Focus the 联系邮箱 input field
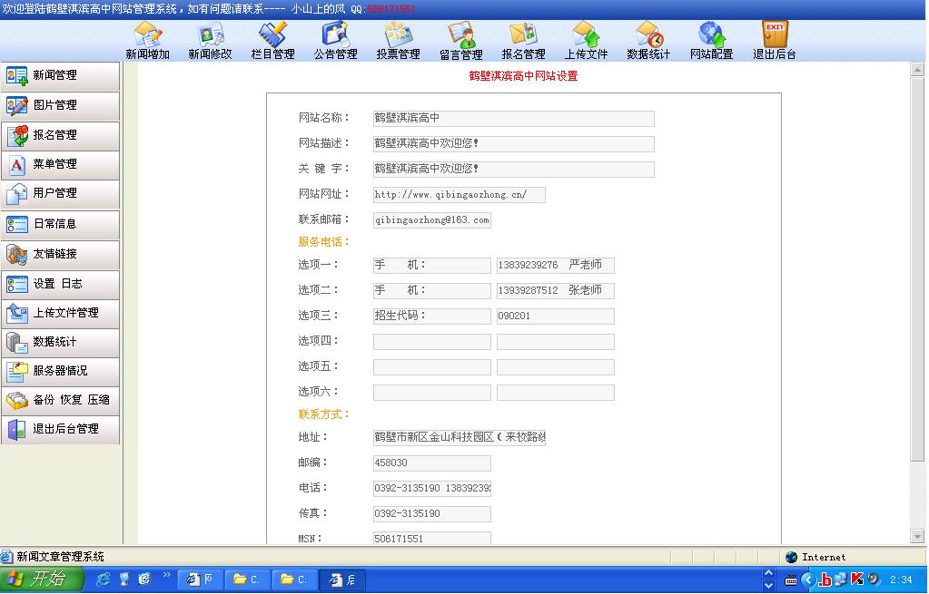 click(431, 220)
